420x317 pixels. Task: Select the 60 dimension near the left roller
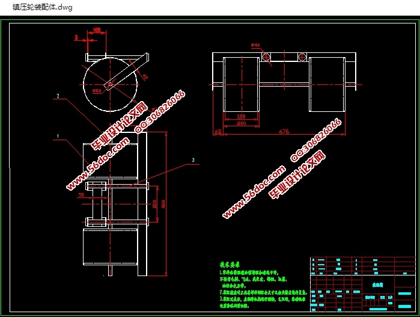pos(218,131)
